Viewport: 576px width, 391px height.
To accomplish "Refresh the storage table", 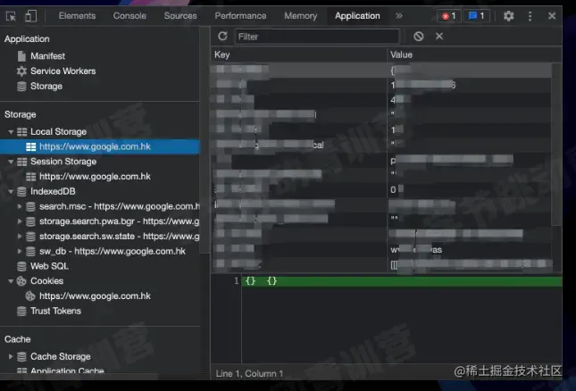I will pyautogui.click(x=222, y=36).
